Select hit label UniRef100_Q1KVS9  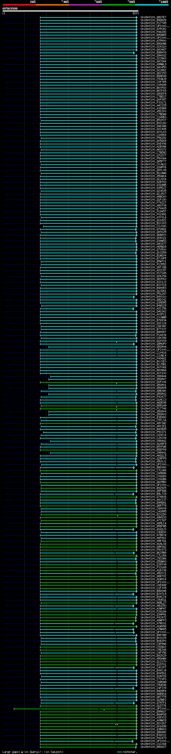[153, 341]
